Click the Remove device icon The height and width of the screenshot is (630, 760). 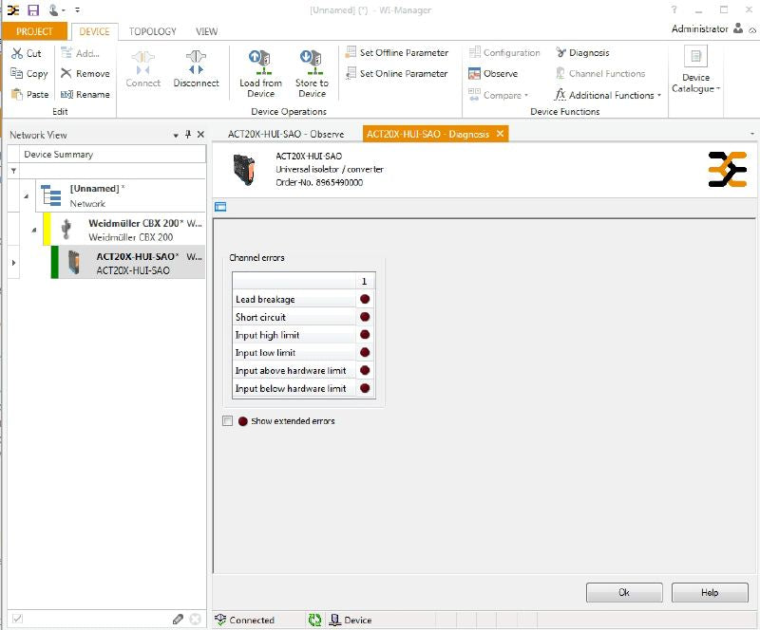pyautogui.click(x=66, y=74)
